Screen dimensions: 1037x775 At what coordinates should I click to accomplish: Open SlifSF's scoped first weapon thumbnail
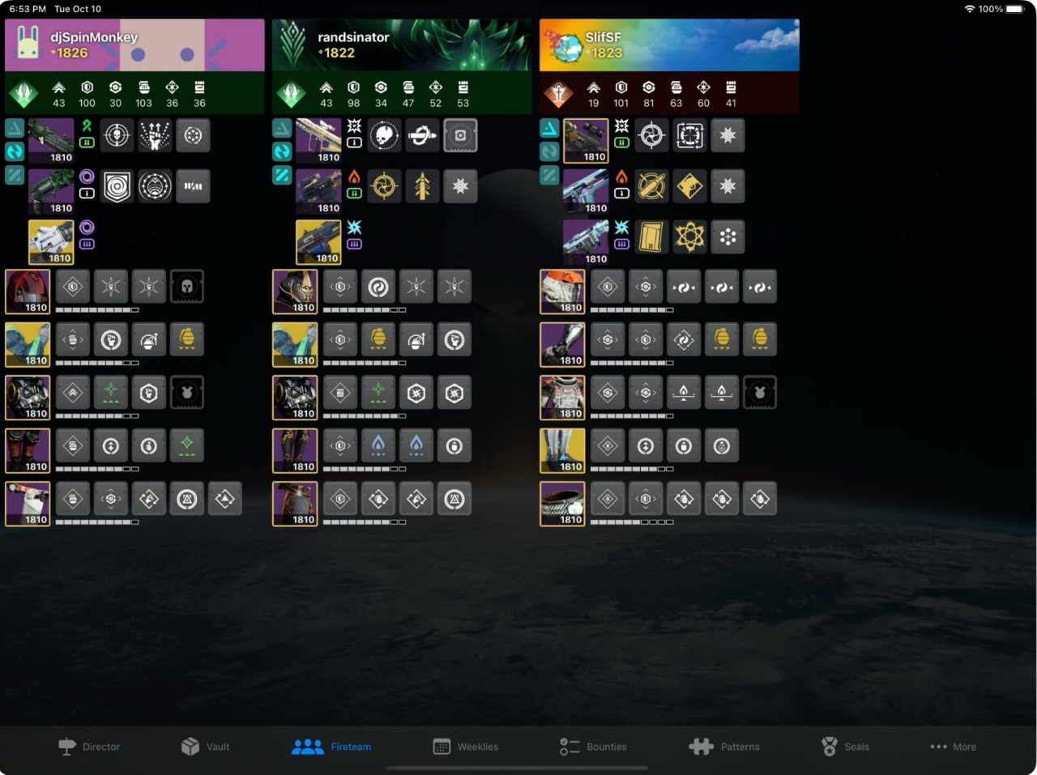tap(586, 141)
